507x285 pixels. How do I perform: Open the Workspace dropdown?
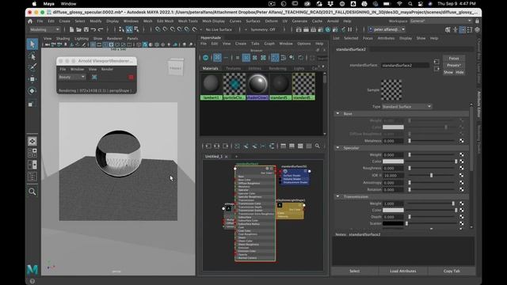click(x=440, y=21)
